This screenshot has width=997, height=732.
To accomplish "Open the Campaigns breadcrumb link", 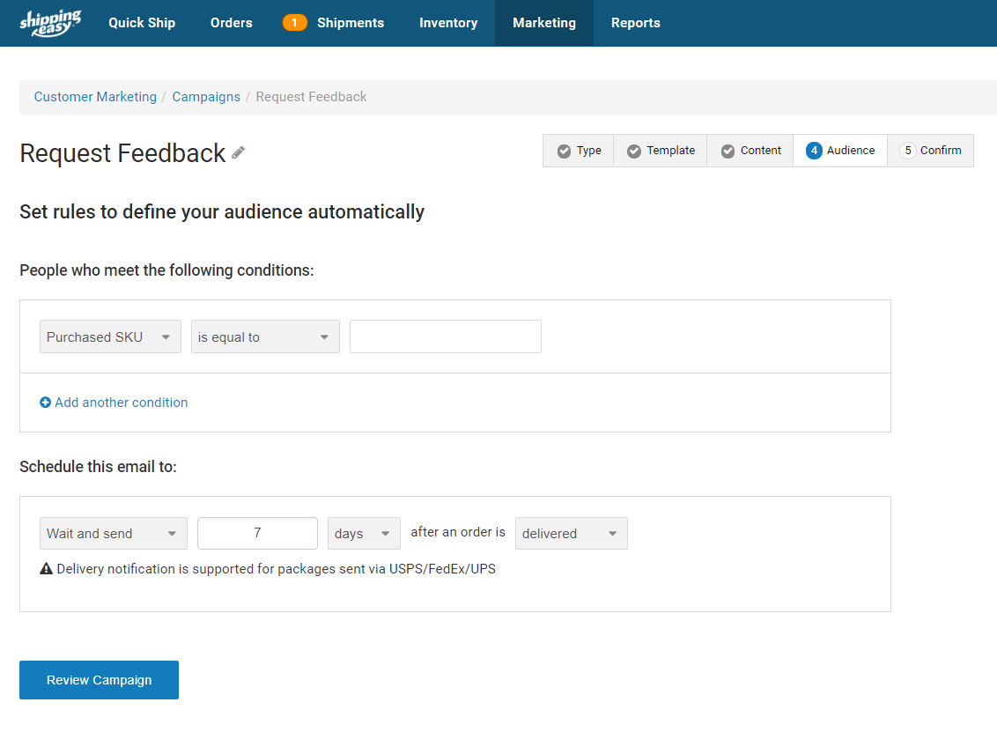I will tap(206, 96).
